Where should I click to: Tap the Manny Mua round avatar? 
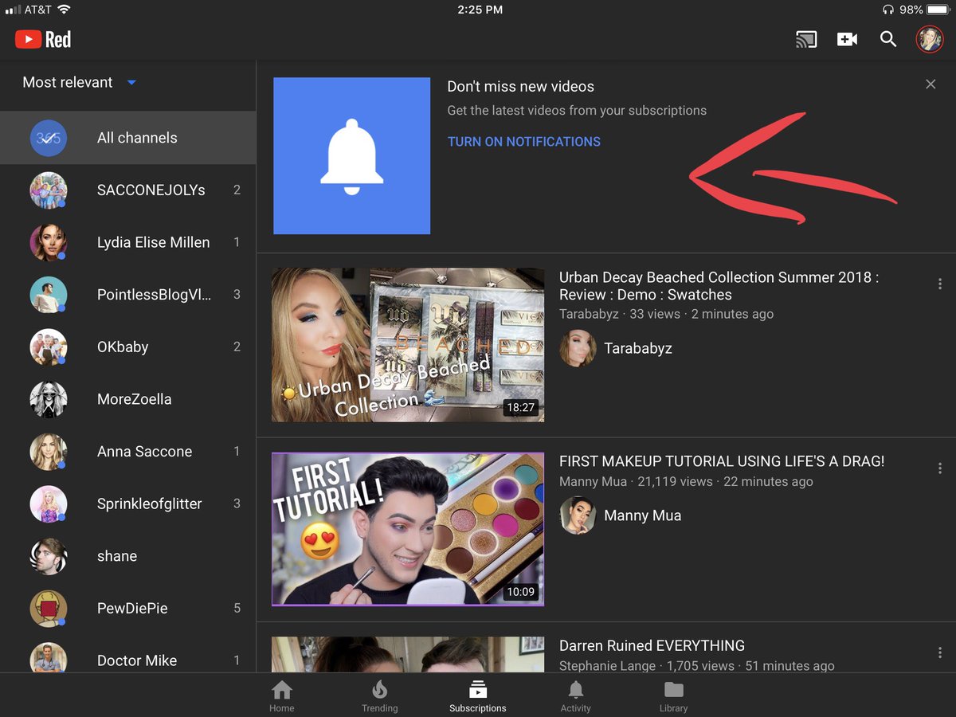point(578,515)
